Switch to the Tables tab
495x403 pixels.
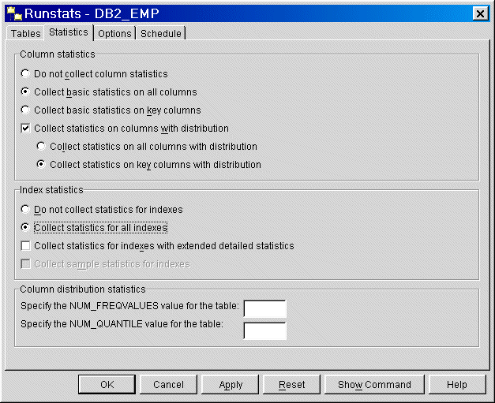point(25,34)
